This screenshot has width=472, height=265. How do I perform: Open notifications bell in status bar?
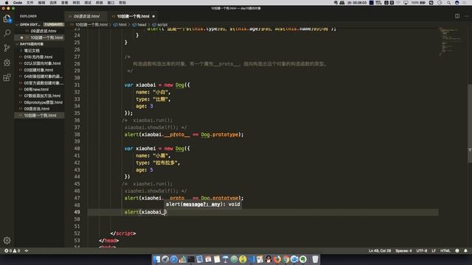click(x=465, y=250)
